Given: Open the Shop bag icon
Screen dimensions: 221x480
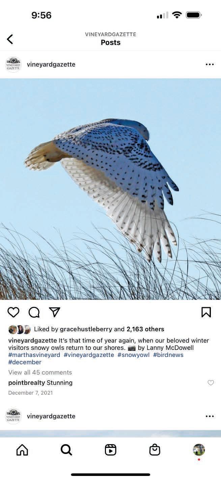Looking at the screenshot, I should 155,450.
